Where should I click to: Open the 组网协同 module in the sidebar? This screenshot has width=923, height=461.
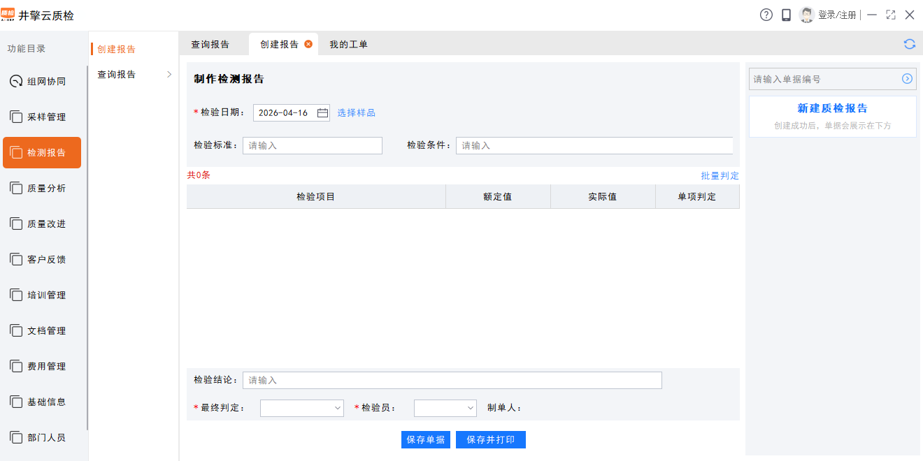pos(42,80)
